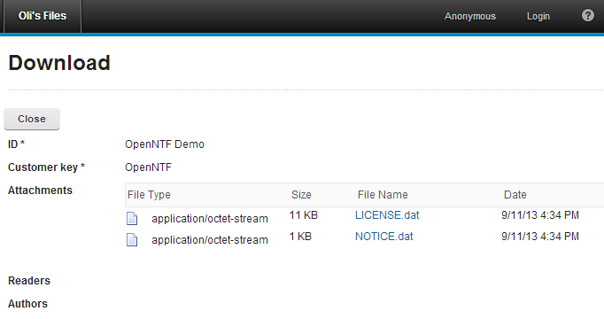The width and height of the screenshot is (604, 319).
Task: Click the file icon beside LICENSE.dat row
Action: 132,219
